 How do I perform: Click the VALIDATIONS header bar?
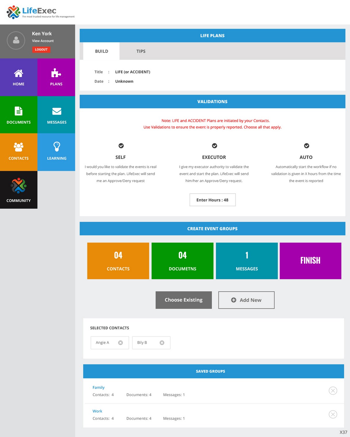point(212,102)
